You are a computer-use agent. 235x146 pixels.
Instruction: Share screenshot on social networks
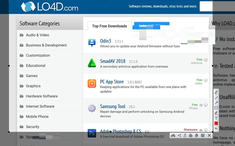179,135
